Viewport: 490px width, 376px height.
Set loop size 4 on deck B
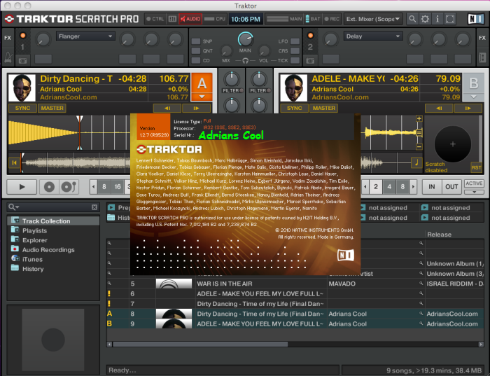[x=389, y=187]
